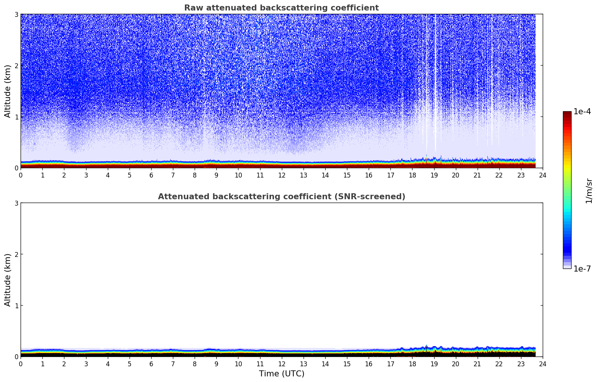Select the "1/m/sr" colorbar unit label

(589, 191)
